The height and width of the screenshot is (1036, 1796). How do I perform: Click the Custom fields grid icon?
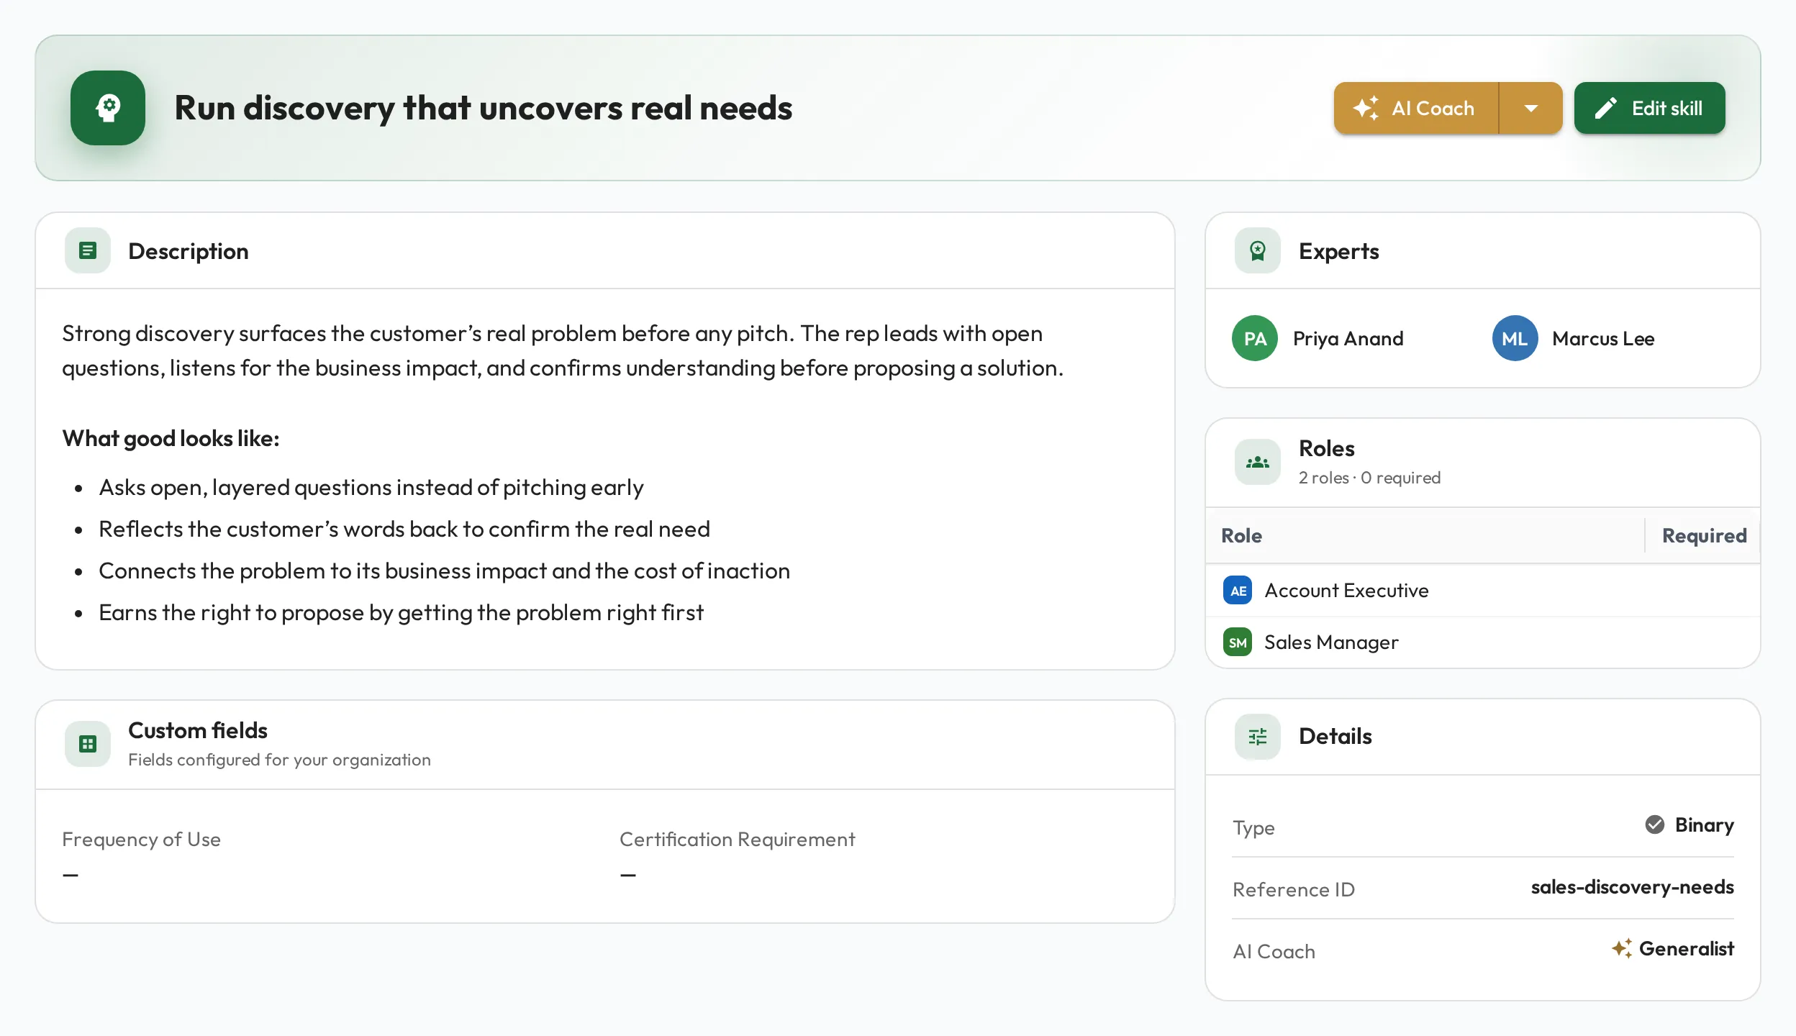point(88,744)
